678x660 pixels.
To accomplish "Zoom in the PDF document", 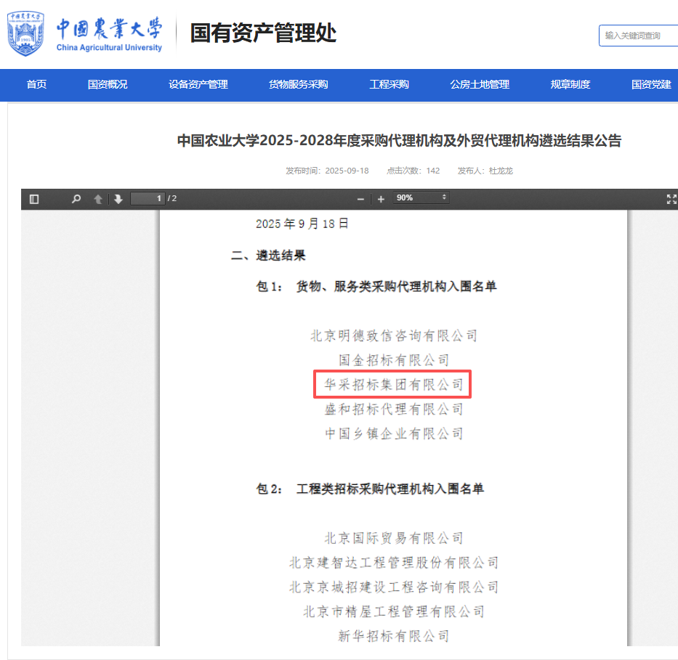I will (x=381, y=199).
